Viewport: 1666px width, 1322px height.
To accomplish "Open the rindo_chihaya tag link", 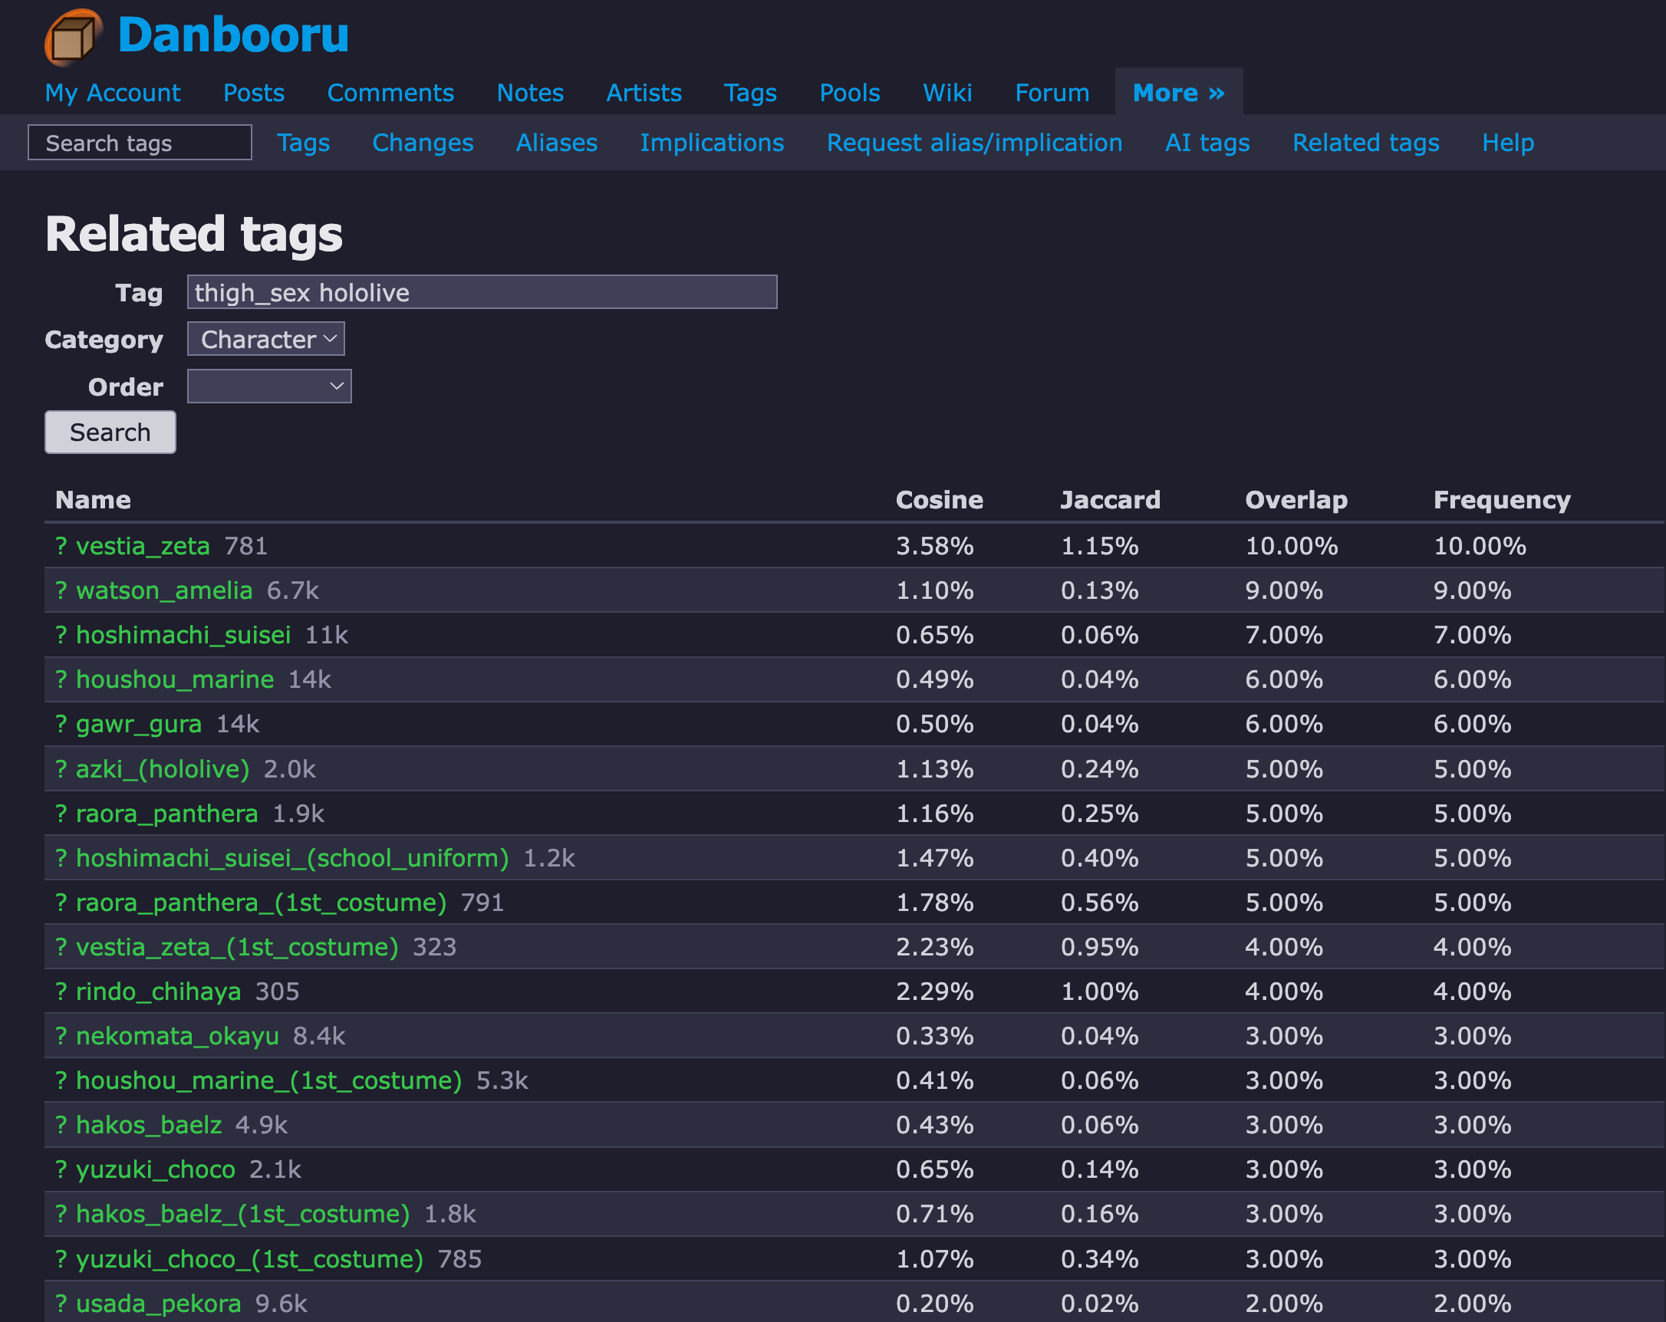I will coord(159,992).
